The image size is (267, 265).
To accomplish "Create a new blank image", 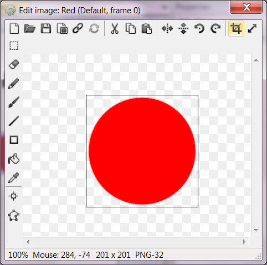I will 14,28.
